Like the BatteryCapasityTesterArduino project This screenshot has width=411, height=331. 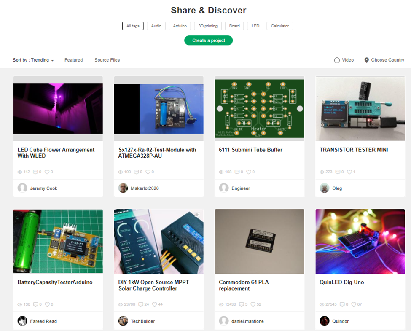pos(47,304)
